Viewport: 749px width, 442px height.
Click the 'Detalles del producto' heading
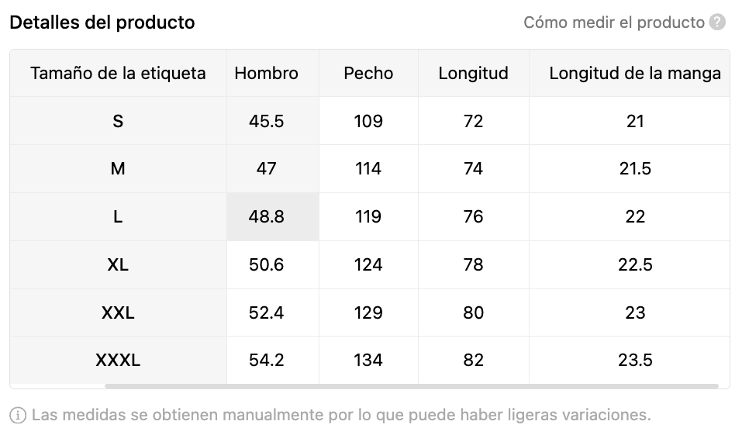(102, 22)
